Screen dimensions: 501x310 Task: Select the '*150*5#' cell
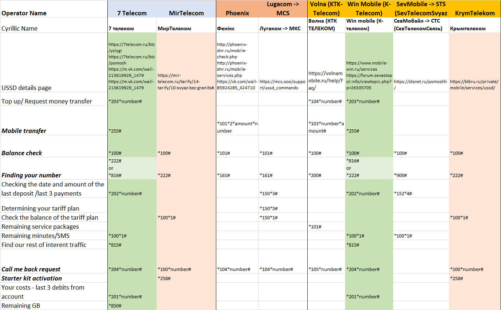point(283,205)
